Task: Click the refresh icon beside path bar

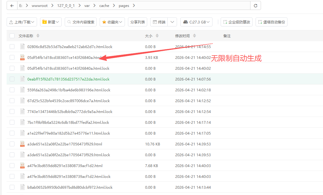Action: tap(256, 5)
